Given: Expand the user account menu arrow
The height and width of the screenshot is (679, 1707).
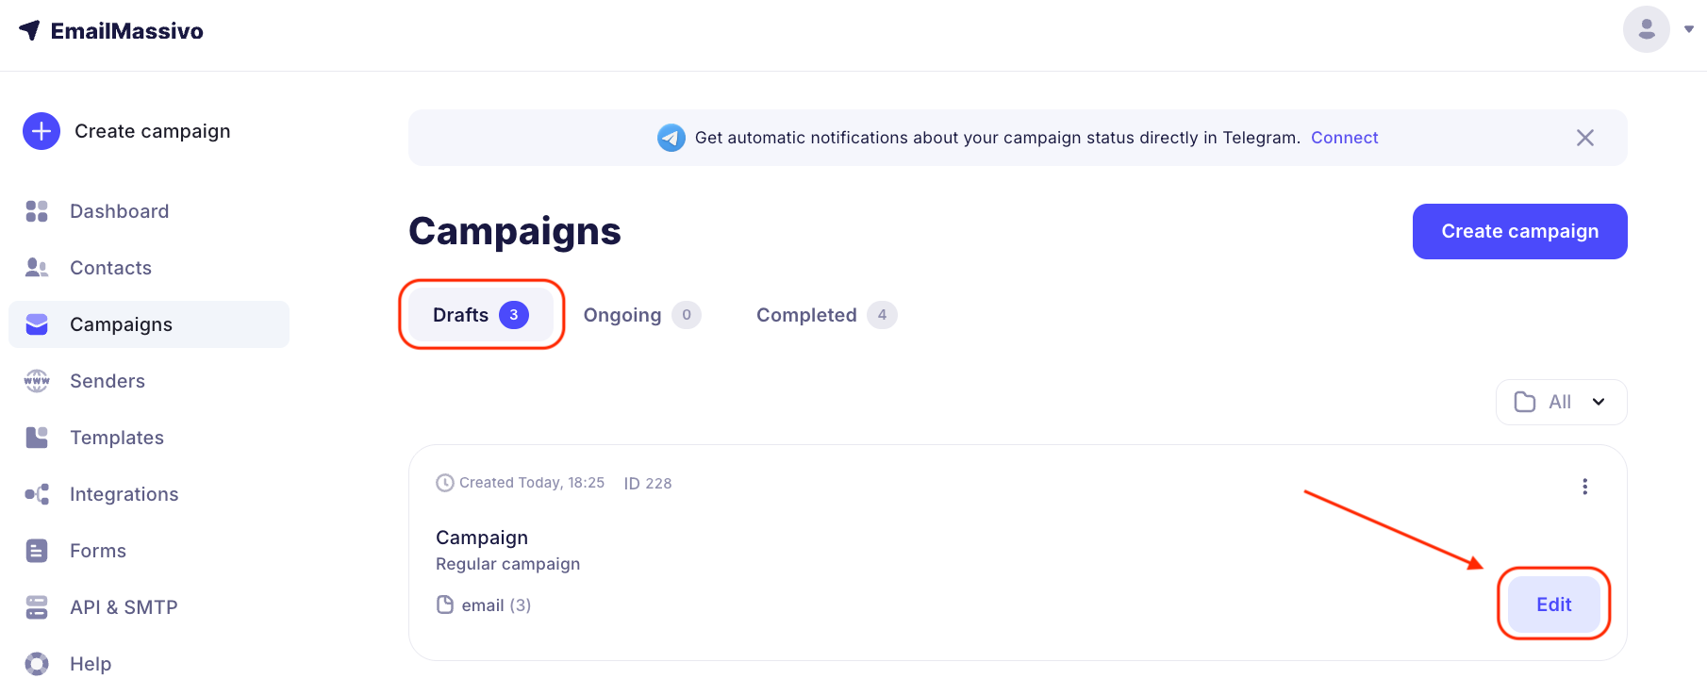Looking at the screenshot, I should point(1689,29).
